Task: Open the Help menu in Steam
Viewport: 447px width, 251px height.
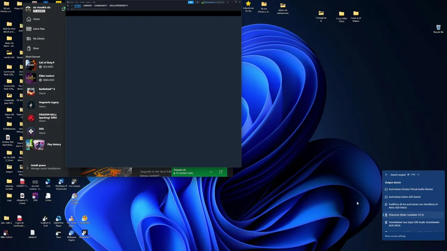Action: (94, 2)
